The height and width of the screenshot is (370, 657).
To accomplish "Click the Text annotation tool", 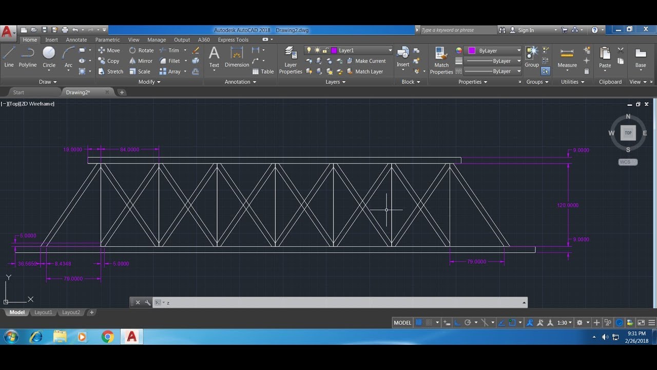I will tap(214, 57).
